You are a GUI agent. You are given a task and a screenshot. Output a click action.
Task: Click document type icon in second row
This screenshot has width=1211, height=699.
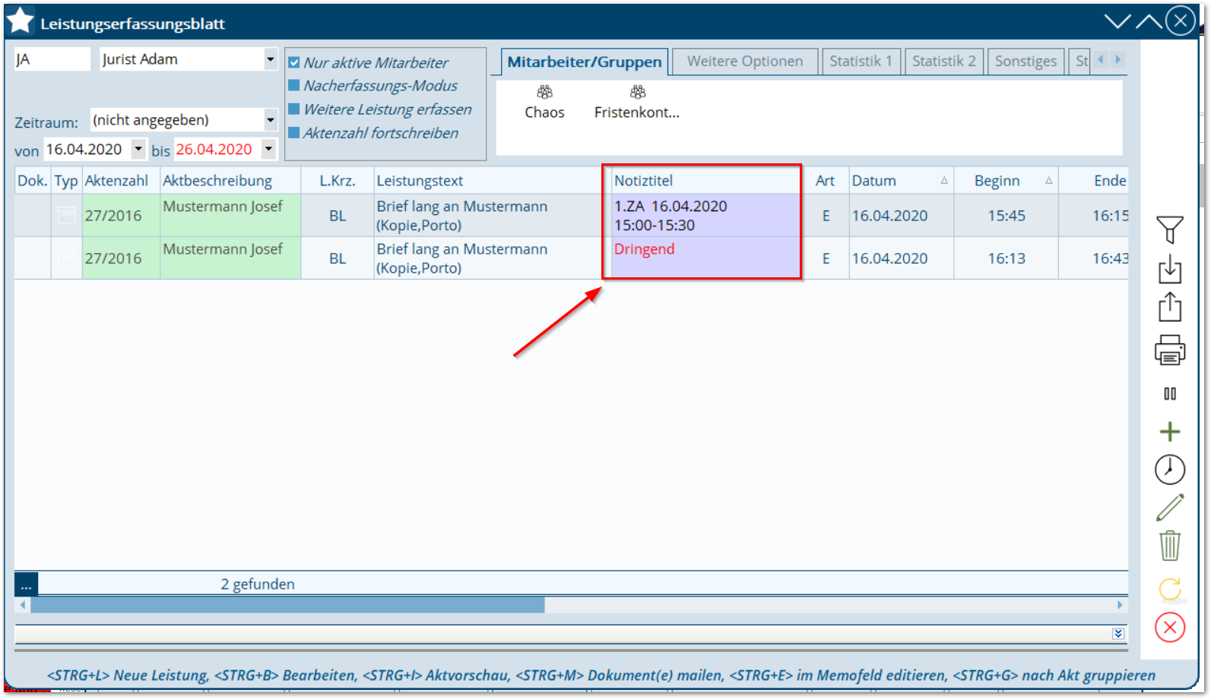(x=67, y=258)
